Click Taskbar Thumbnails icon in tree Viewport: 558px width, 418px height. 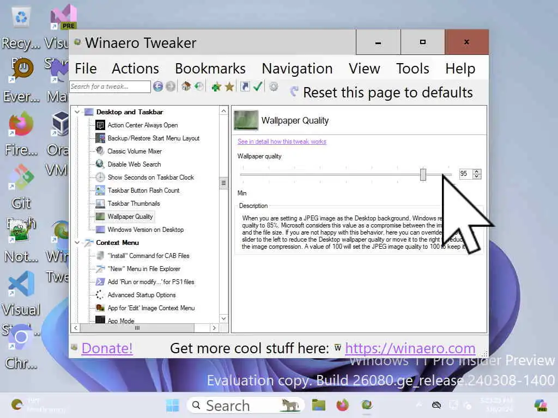(x=100, y=204)
